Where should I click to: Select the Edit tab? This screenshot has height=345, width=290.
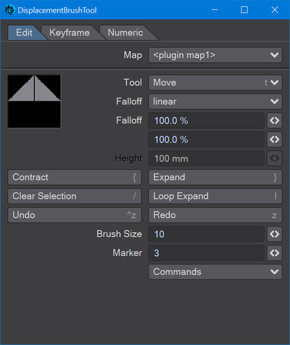click(x=24, y=33)
